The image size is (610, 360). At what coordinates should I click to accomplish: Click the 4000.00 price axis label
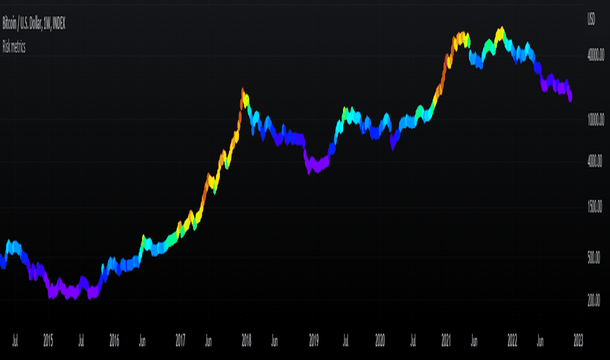coord(594,161)
